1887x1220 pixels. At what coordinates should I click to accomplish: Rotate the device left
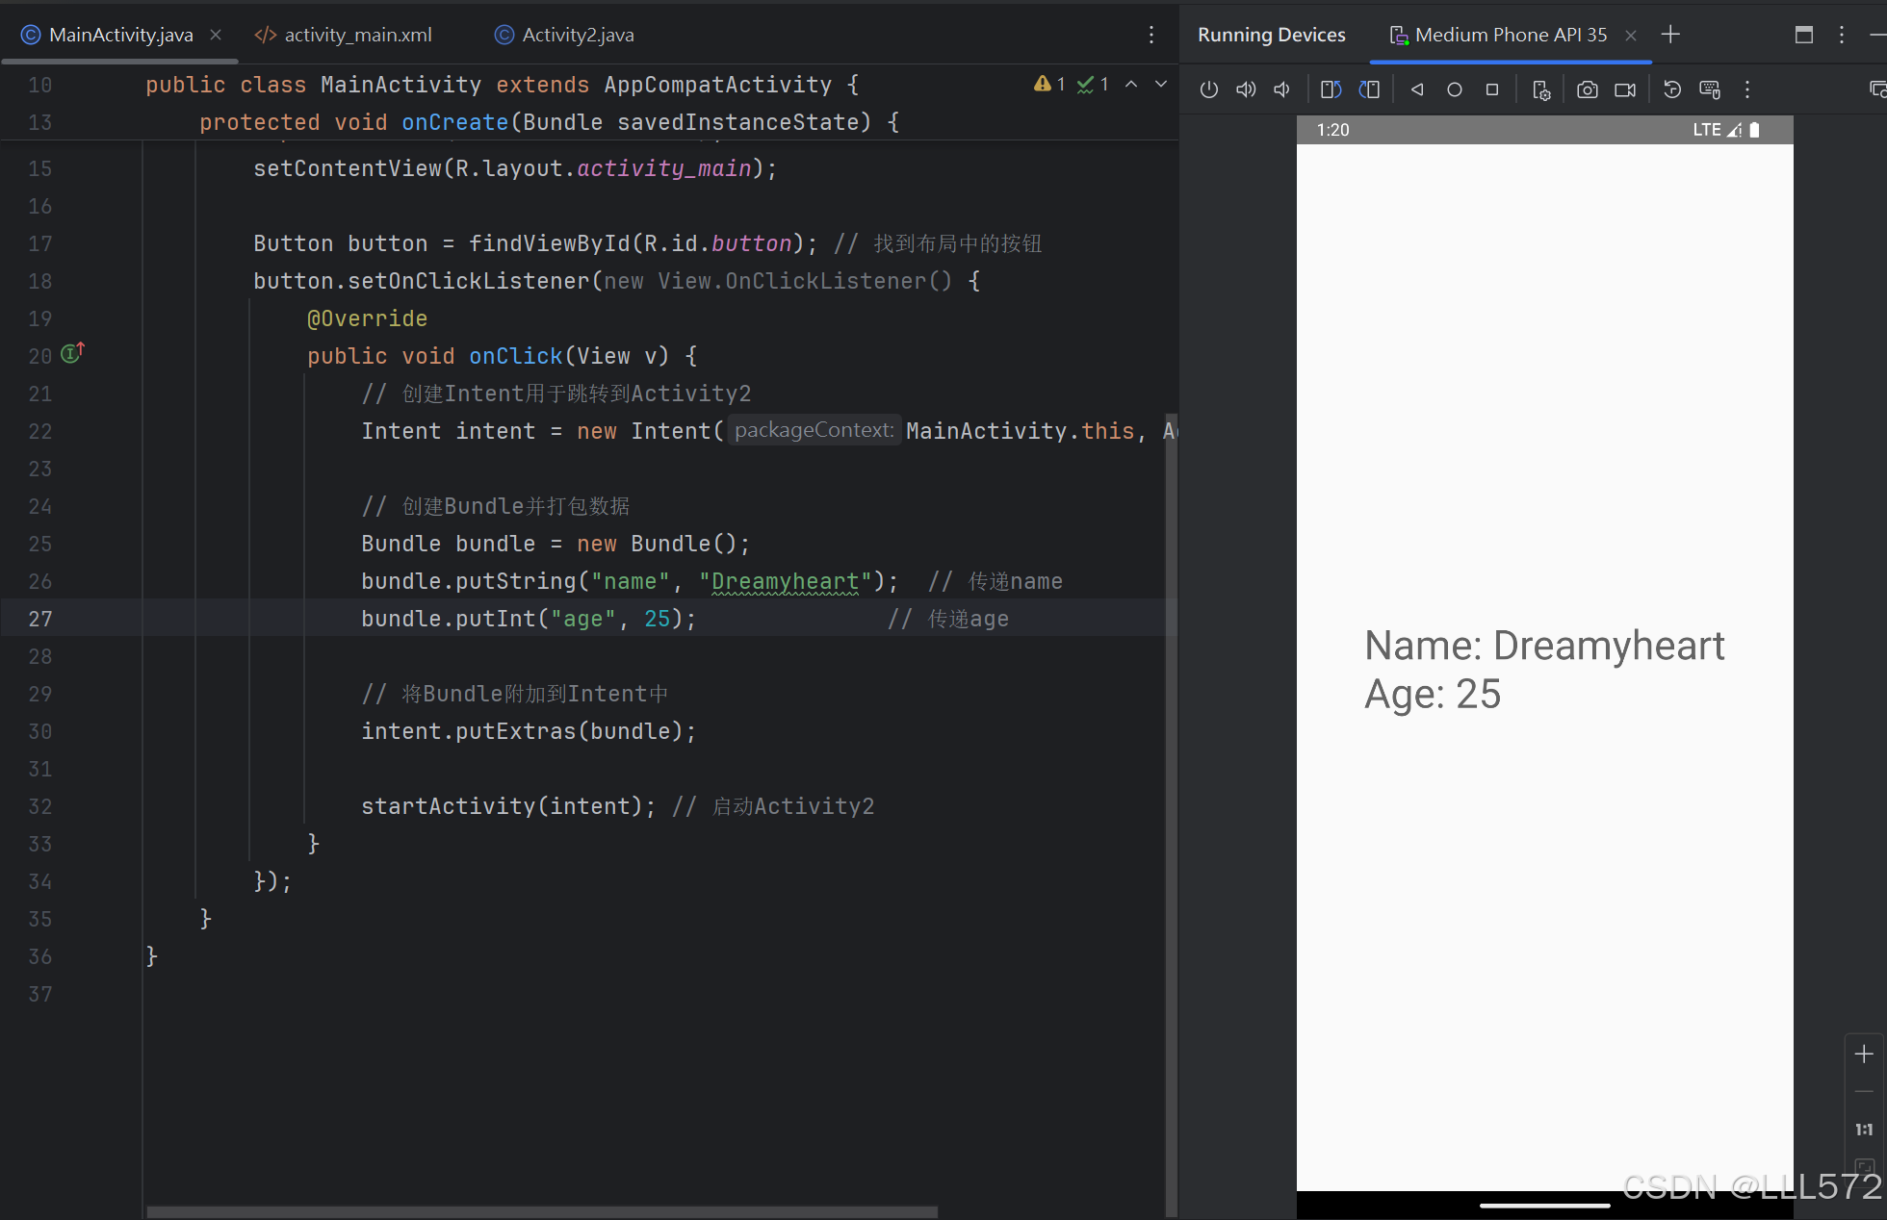(x=1331, y=89)
